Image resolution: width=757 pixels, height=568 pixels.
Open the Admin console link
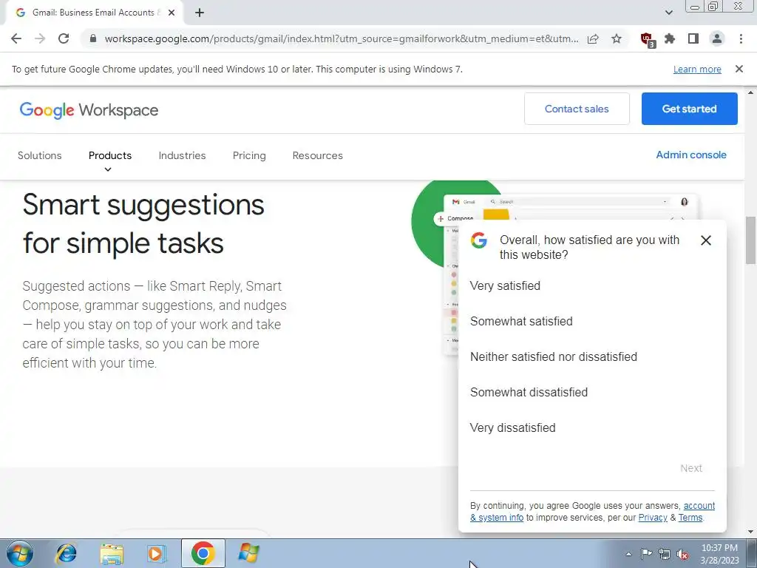[691, 155]
